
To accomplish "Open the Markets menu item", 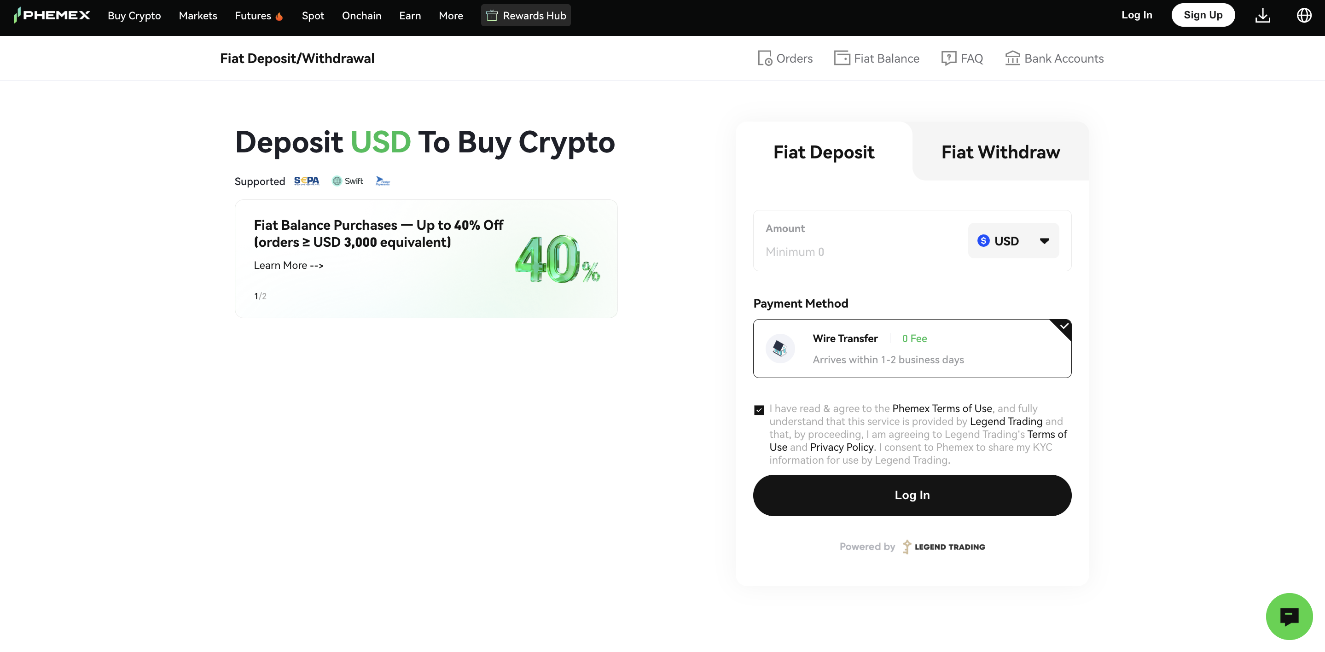I will [198, 16].
